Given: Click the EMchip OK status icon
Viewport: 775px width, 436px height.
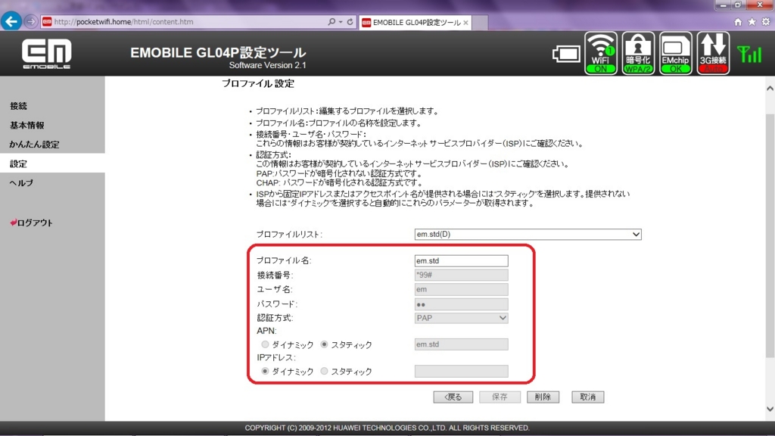Looking at the screenshot, I should point(676,54).
